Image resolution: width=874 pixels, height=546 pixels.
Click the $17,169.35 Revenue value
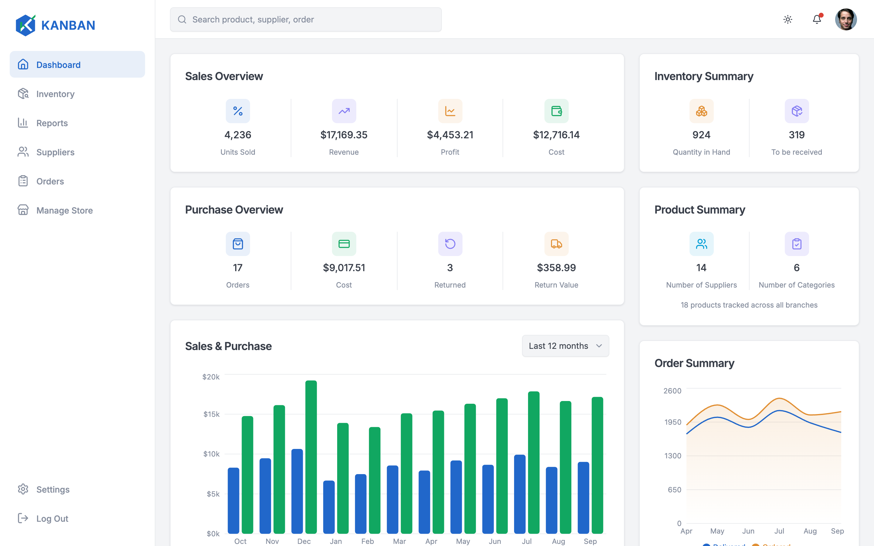tap(344, 135)
